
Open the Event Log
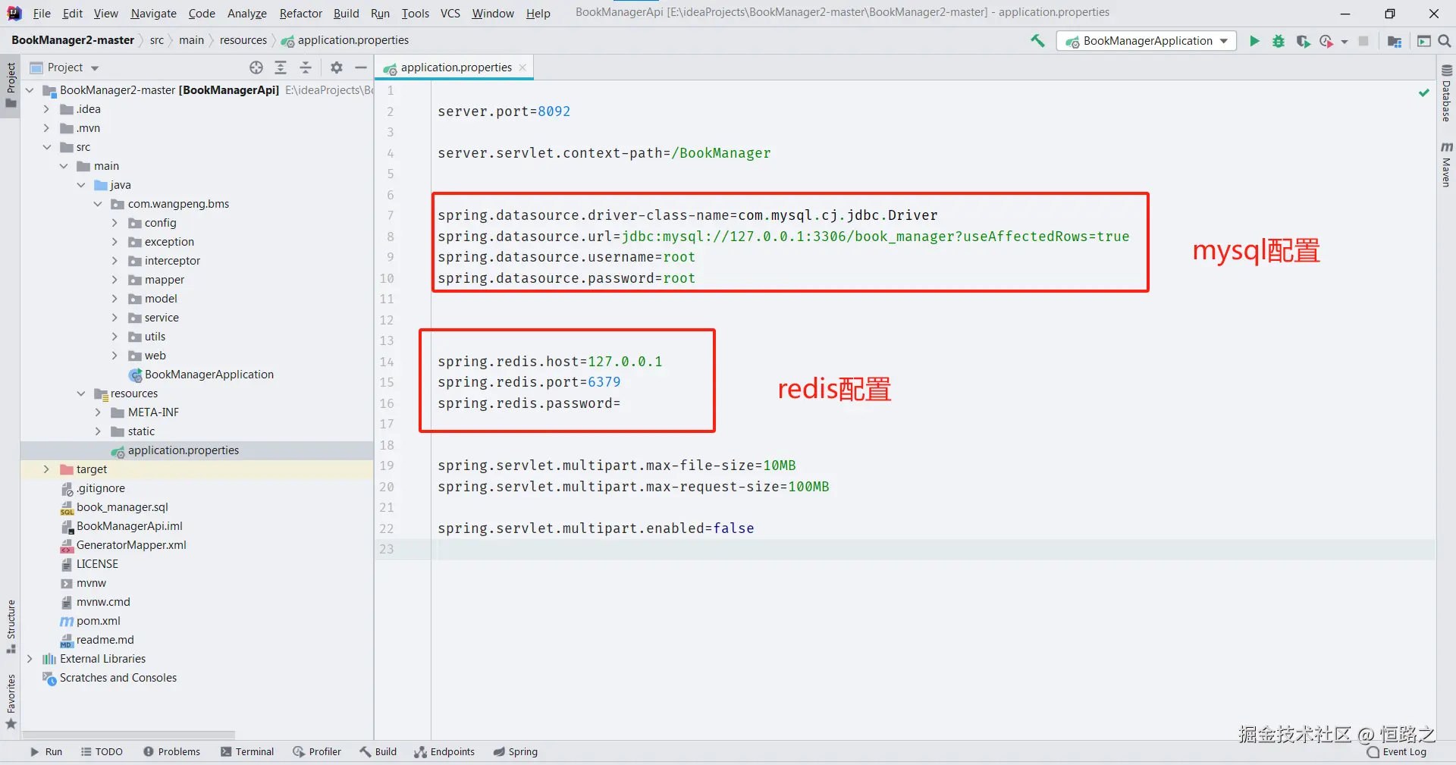(x=1397, y=752)
